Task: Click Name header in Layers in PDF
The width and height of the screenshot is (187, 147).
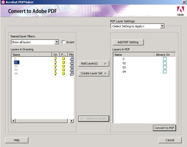Action: tap(134, 55)
